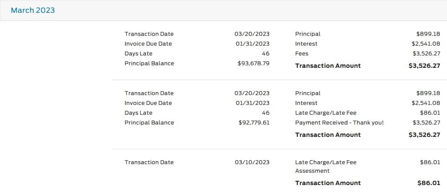
Task: Select the dollar amount beside Fees
Action: tap(426, 54)
